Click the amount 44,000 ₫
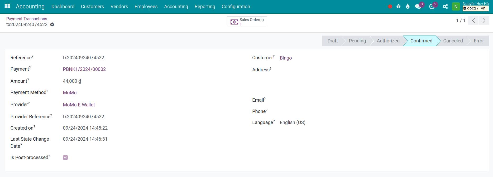The image size is (493, 177). coord(72,81)
